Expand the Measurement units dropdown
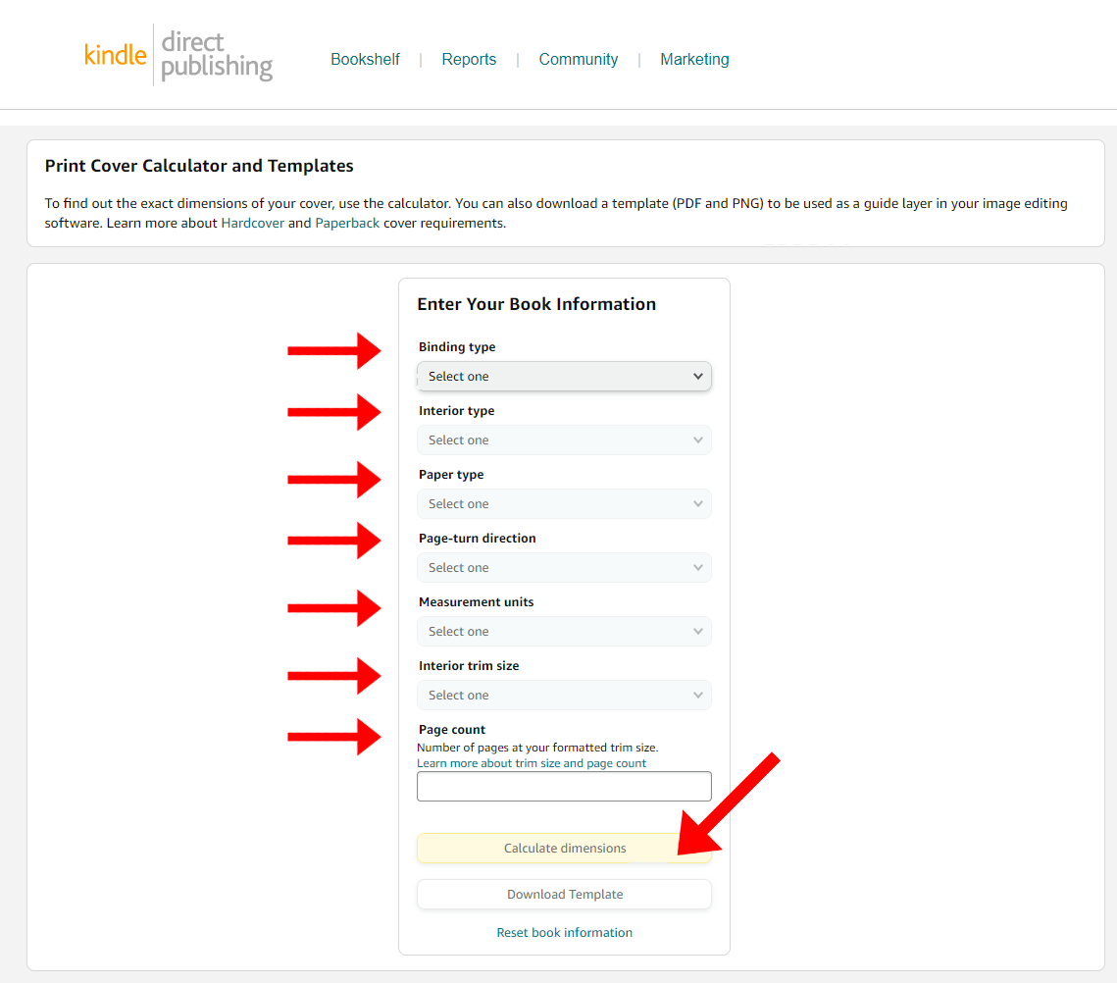1117x983 pixels. 564,631
